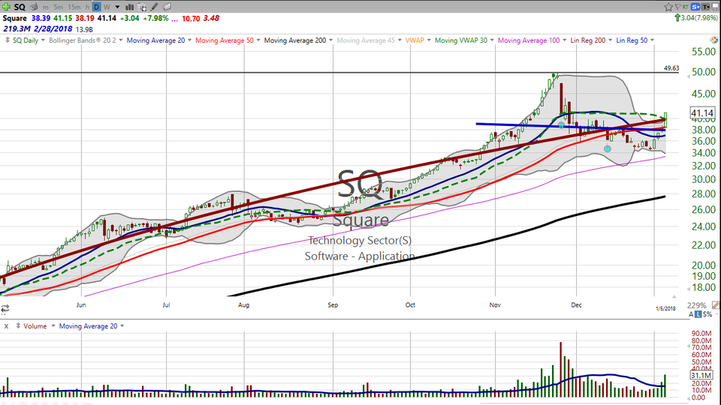721x405 pixels.
Task: Open the blue S symbol-link dropdown
Action: coord(695,7)
